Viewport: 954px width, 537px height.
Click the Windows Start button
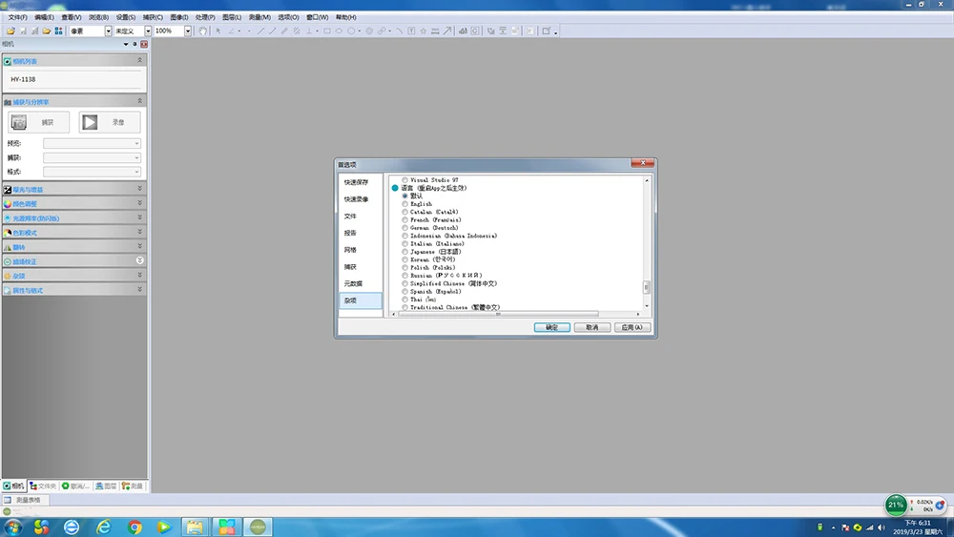coord(12,527)
